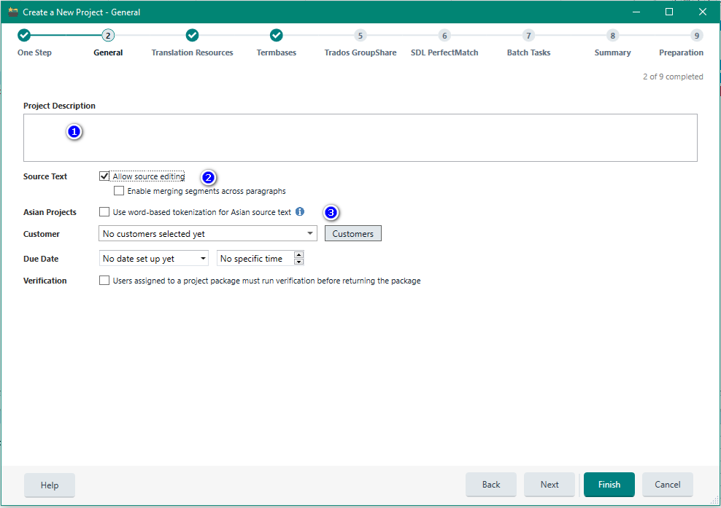Uncheck Allow source editing
The width and height of the screenshot is (721, 508).
[x=104, y=176]
